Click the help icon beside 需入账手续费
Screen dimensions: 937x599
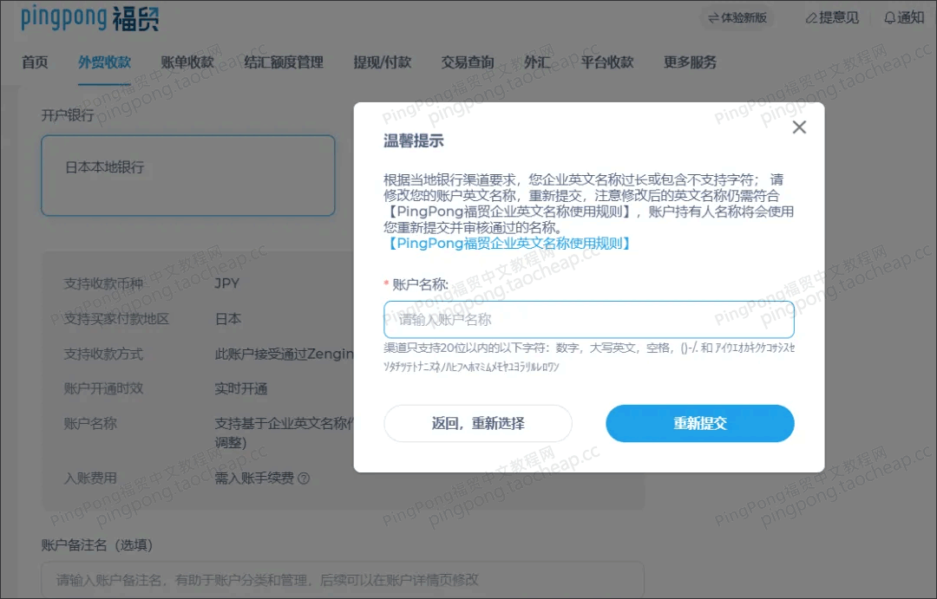(304, 479)
